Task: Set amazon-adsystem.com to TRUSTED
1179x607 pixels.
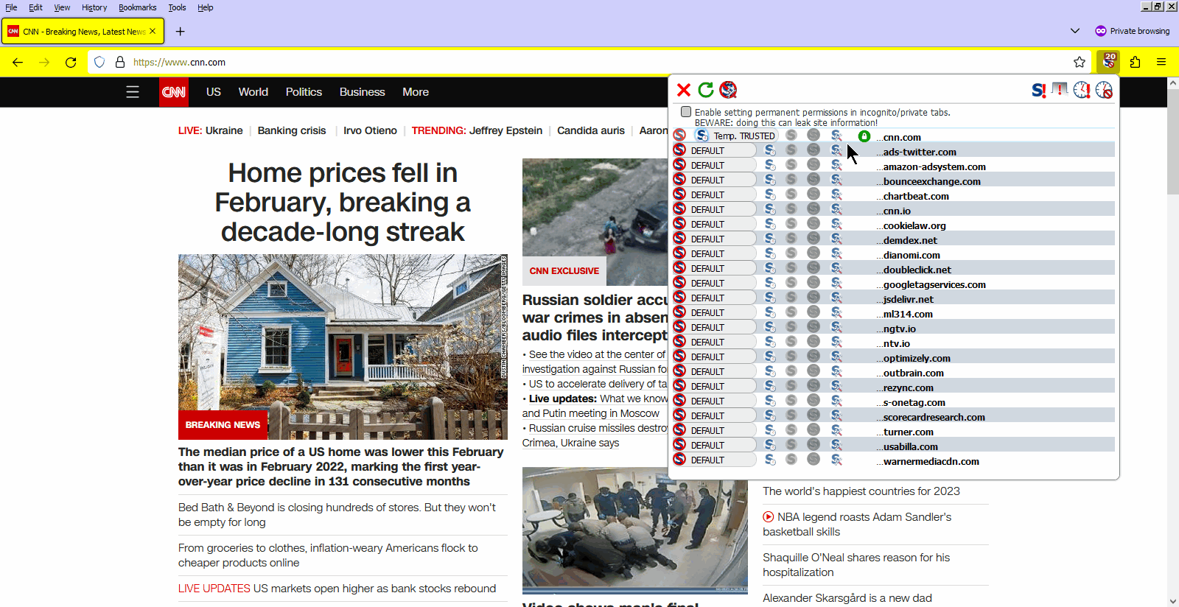Action: [791, 165]
